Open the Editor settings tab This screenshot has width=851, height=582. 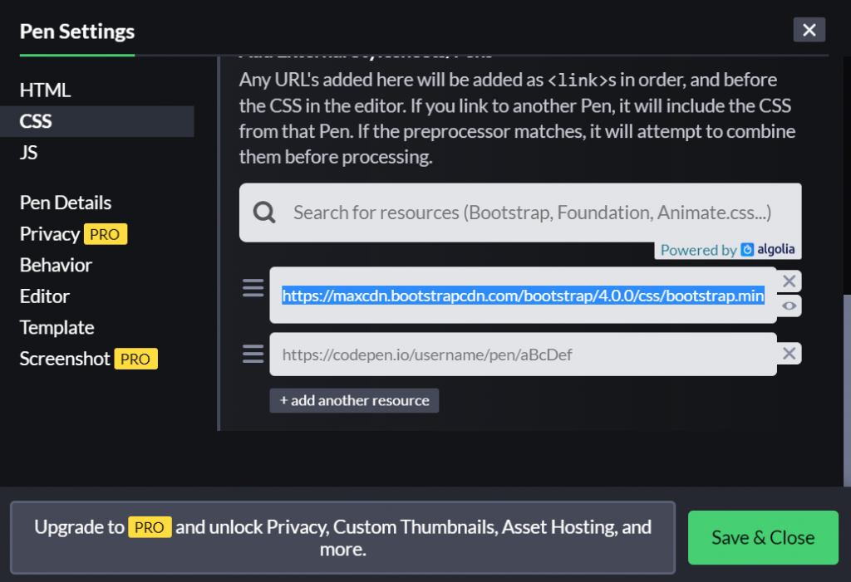click(45, 296)
